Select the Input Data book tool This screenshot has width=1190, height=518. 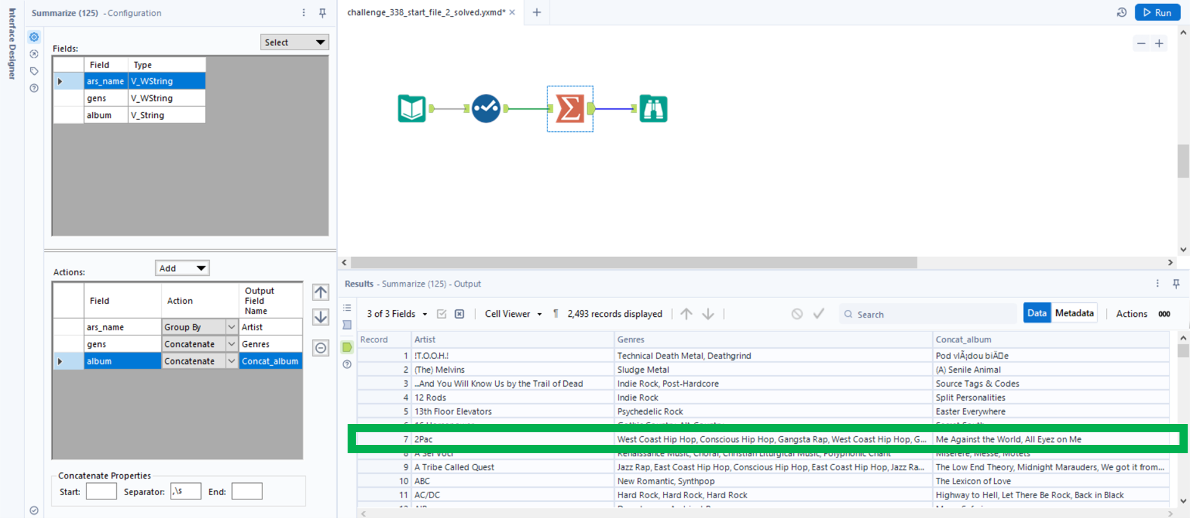coord(412,108)
